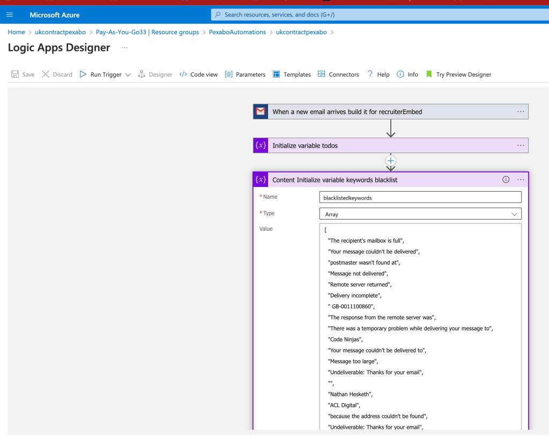Click the Run Trigger play icon
The image size is (549, 438).
[x=83, y=74]
